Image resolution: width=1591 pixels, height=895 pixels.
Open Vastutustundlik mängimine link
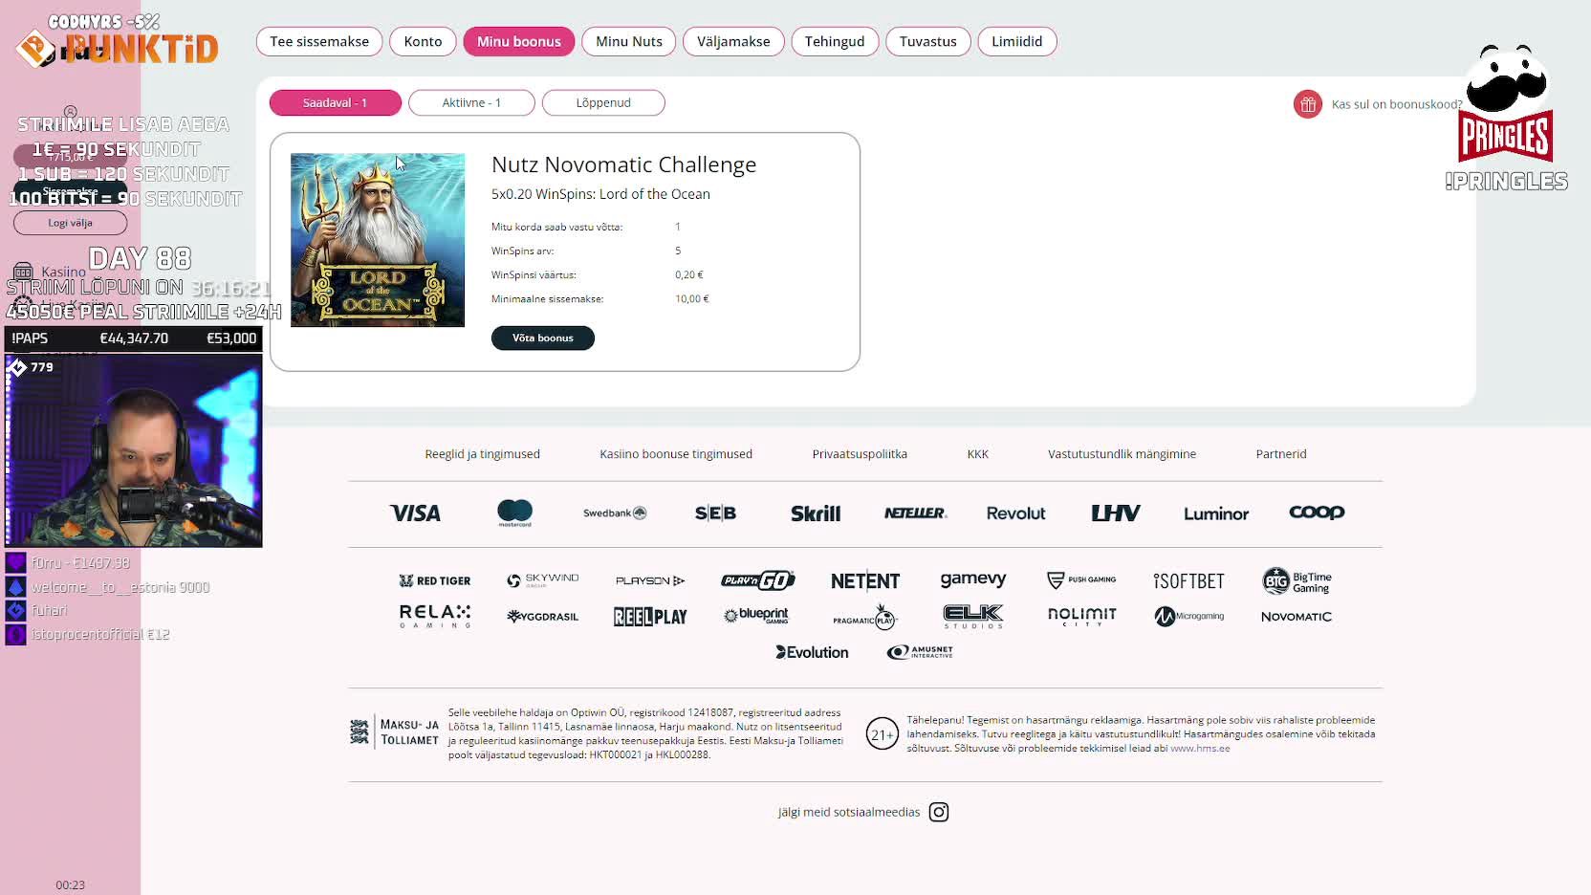click(x=1122, y=454)
